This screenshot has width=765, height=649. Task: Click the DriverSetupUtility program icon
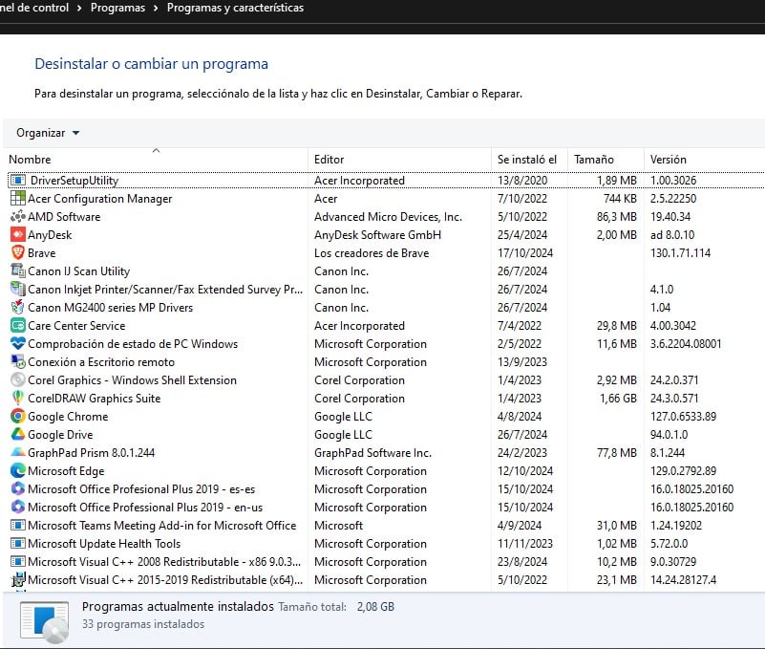(18, 181)
